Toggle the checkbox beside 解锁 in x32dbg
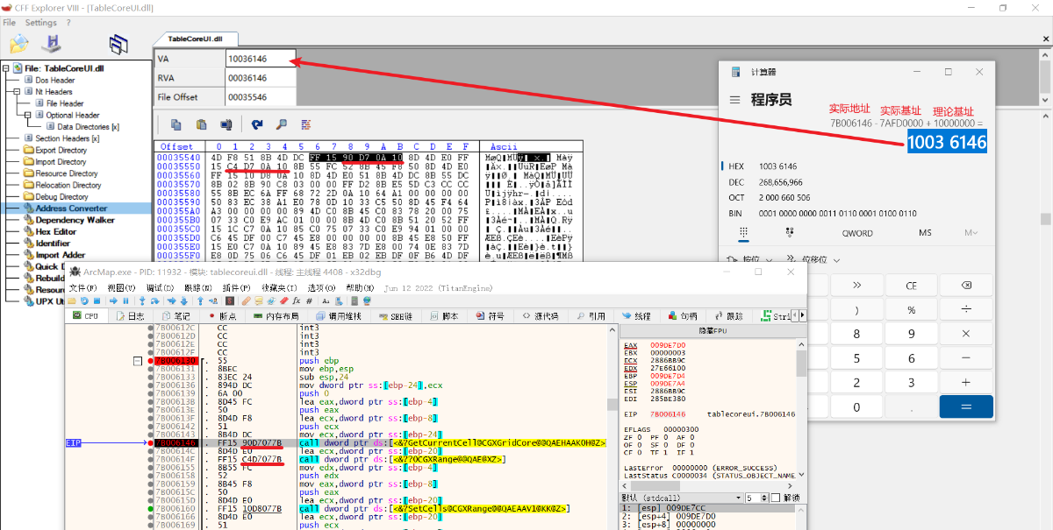The image size is (1053, 530). (x=776, y=498)
